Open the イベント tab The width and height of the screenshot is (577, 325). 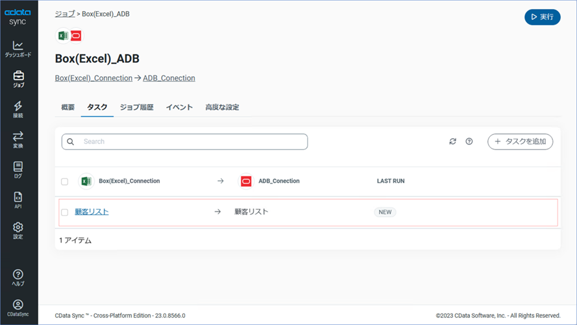click(x=179, y=107)
